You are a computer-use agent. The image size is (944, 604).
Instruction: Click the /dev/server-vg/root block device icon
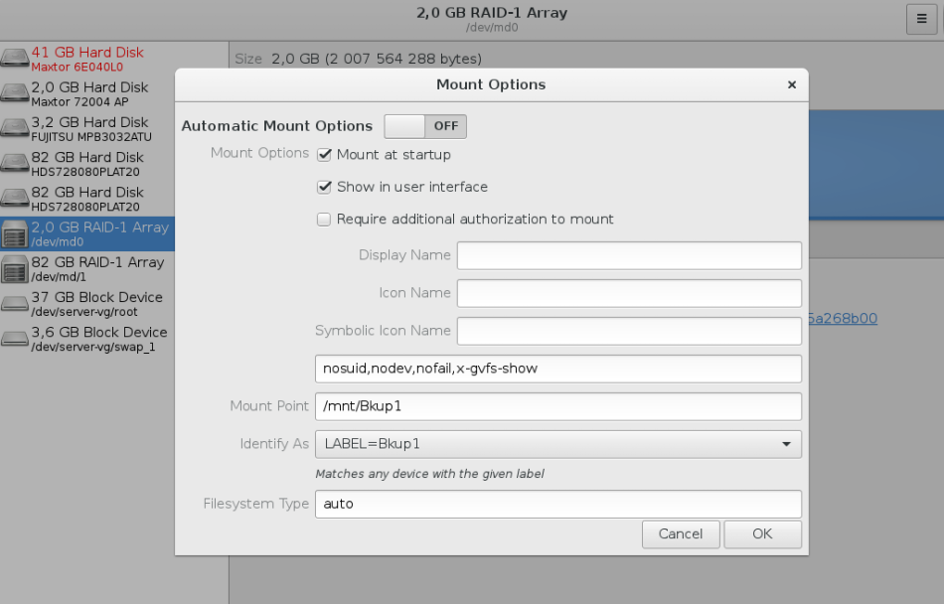click(15, 304)
